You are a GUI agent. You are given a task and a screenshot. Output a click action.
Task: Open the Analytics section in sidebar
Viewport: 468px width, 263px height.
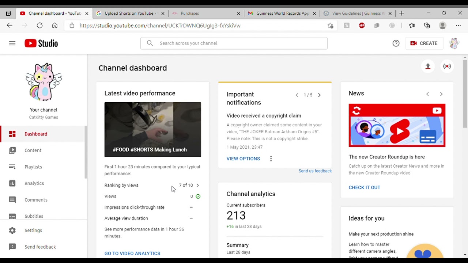pos(43,183)
